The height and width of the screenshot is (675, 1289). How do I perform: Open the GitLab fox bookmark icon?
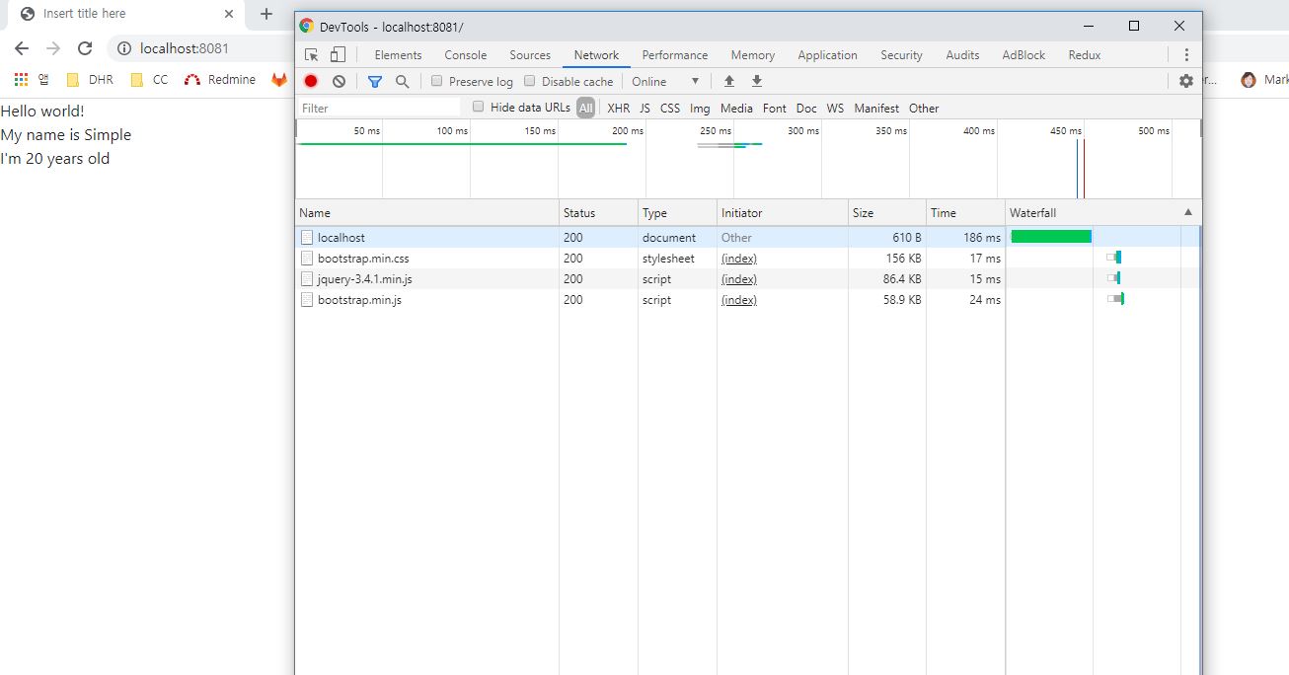point(280,80)
